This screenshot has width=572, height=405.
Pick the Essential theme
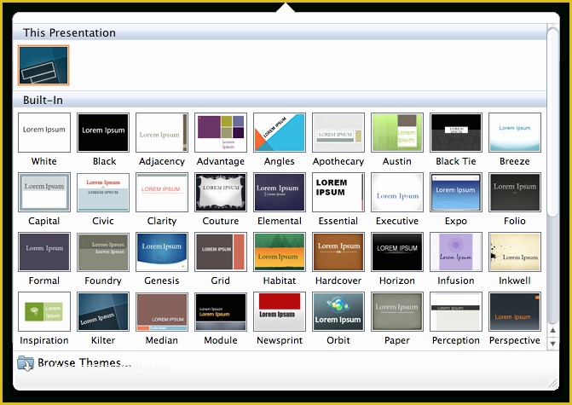[338, 193]
